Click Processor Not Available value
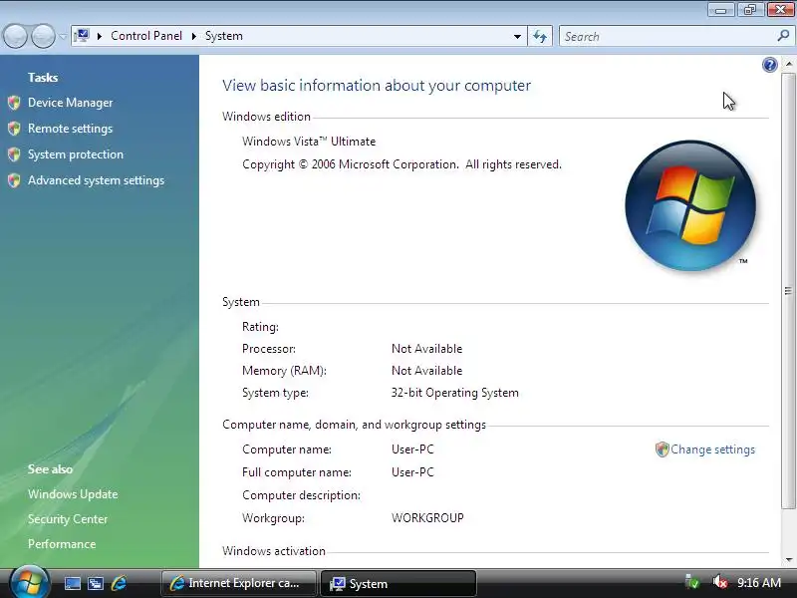This screenshot has height=598, width=797. tap(427, 349)
